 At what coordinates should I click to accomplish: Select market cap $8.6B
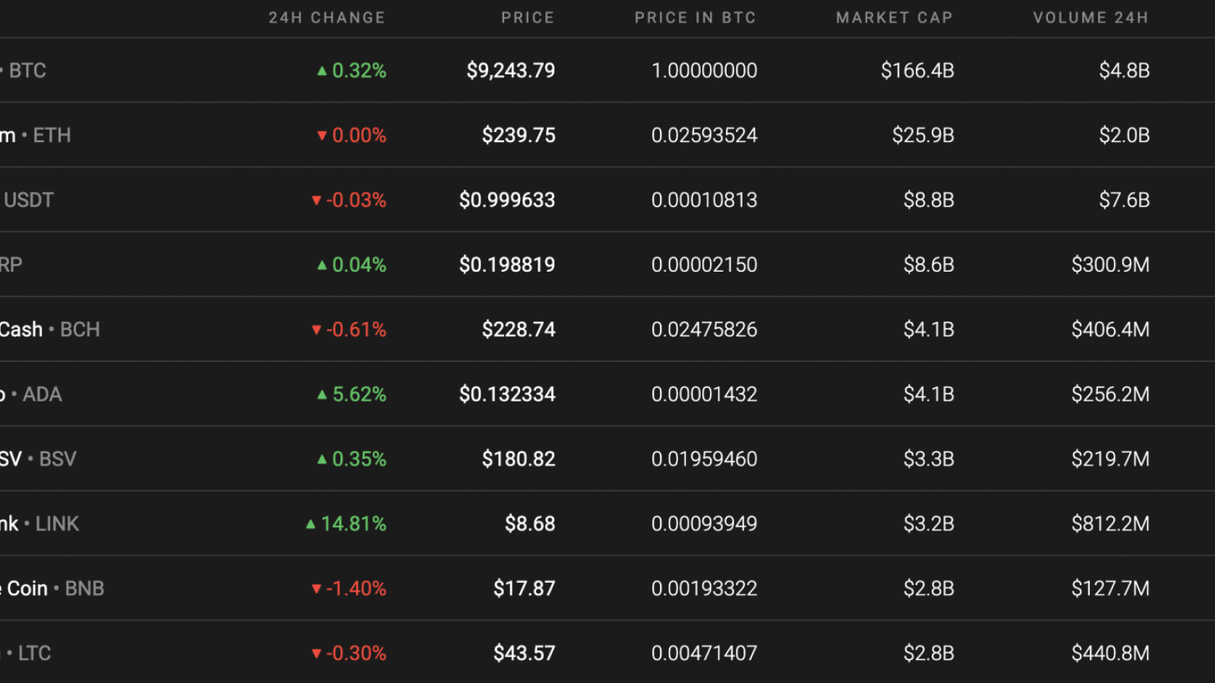[x=929, y=265]
